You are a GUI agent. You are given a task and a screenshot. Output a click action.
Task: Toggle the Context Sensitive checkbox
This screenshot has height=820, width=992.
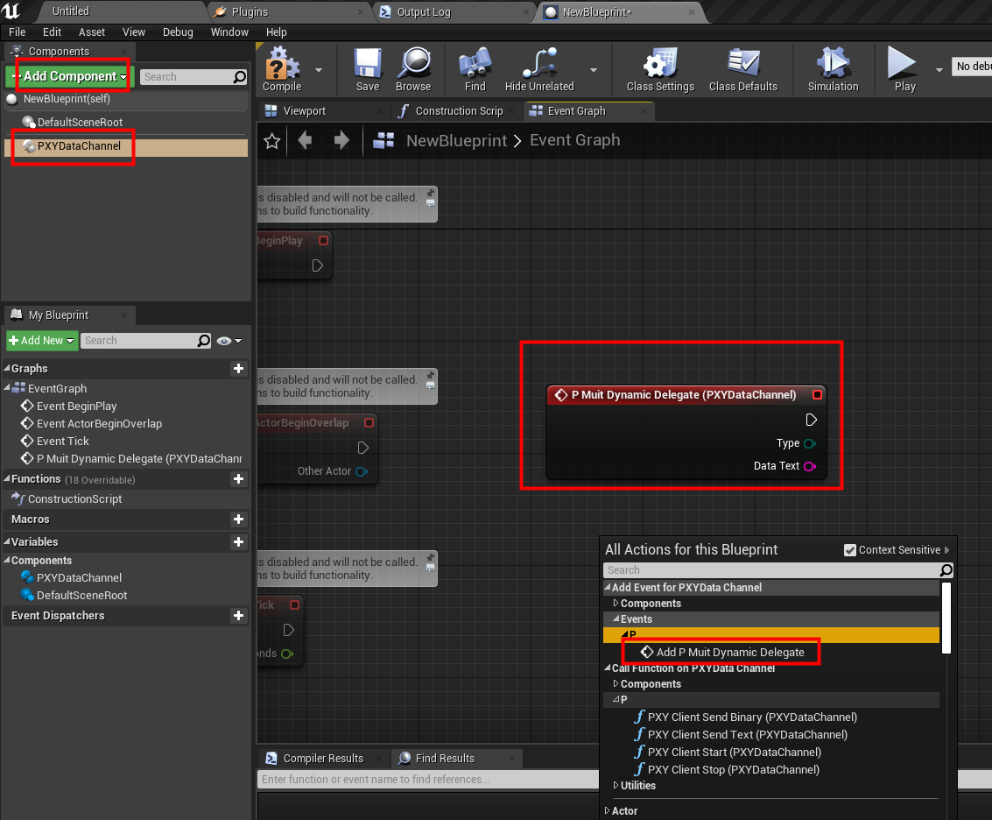(849, 550)
